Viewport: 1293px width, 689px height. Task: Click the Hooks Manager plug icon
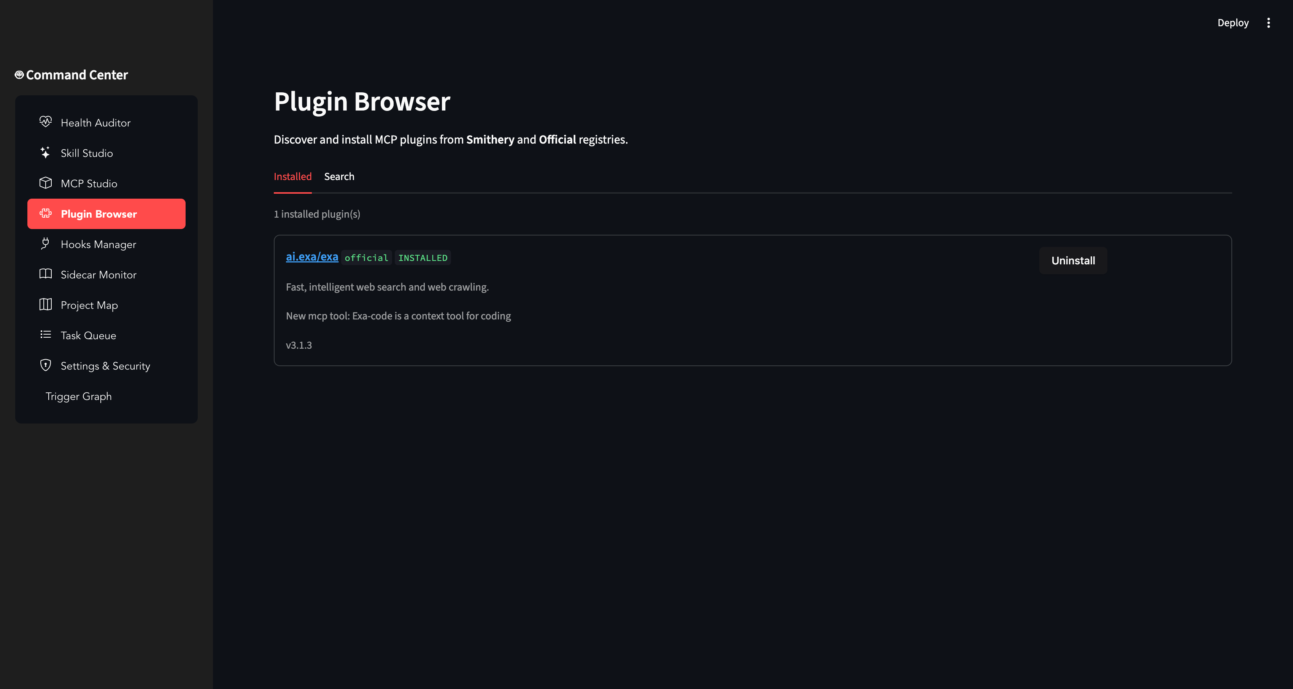pyautogui.click(x=46, y=244)
